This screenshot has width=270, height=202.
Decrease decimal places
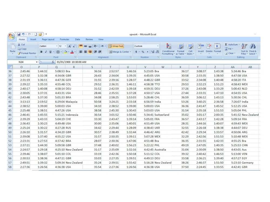point(157,52)
